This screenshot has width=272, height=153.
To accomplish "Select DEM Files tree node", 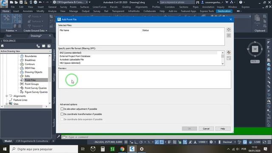I will (x=30, y=68).
